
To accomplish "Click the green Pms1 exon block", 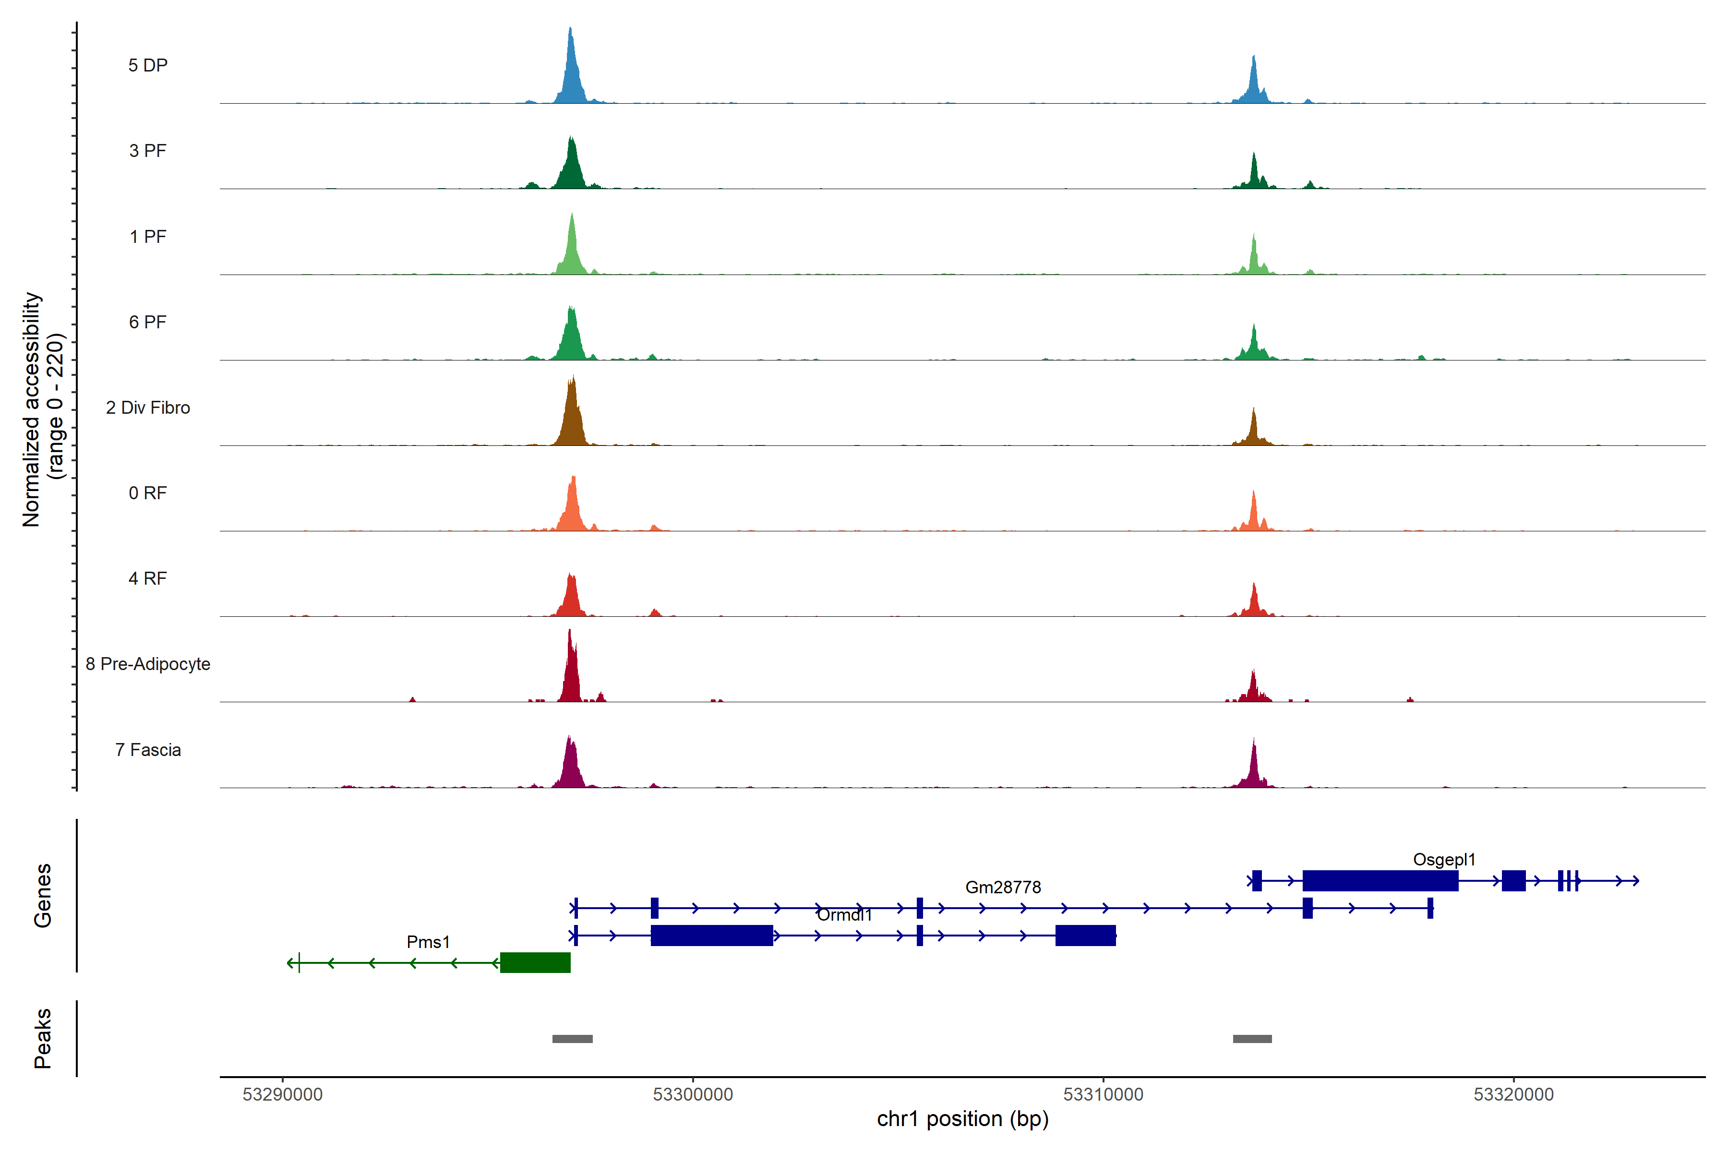I will click(x=535, y=962).
